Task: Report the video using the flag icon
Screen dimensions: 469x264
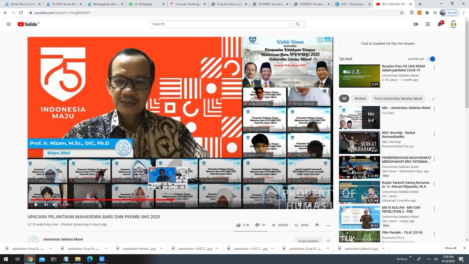Action: click(317, 225)
